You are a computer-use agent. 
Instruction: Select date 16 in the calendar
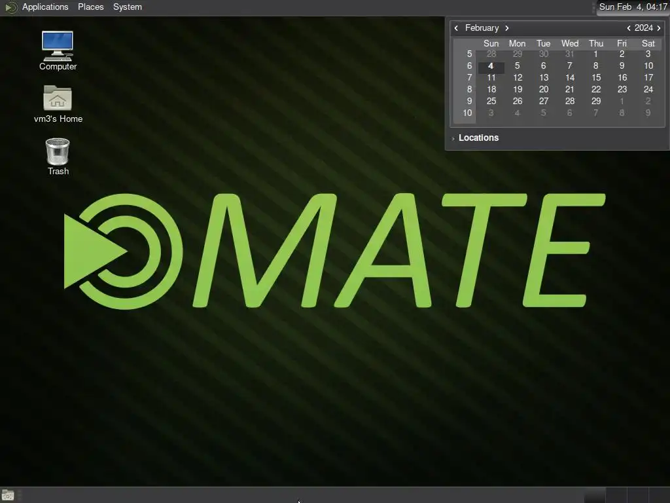coord(622,77)
